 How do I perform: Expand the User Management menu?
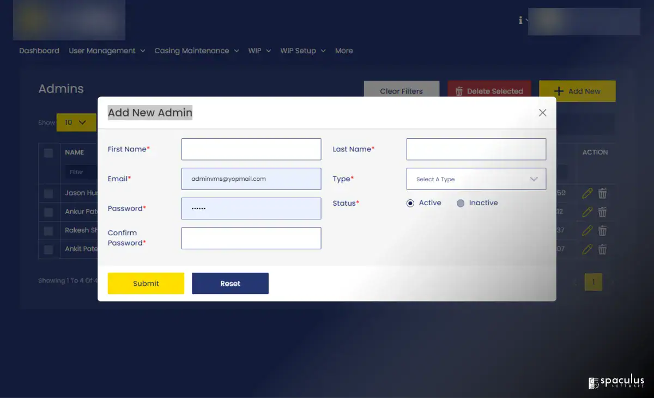point(107,51)
